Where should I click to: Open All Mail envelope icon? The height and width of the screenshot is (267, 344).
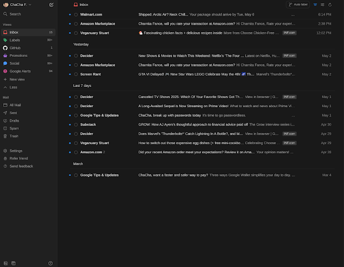click(5, 105)
